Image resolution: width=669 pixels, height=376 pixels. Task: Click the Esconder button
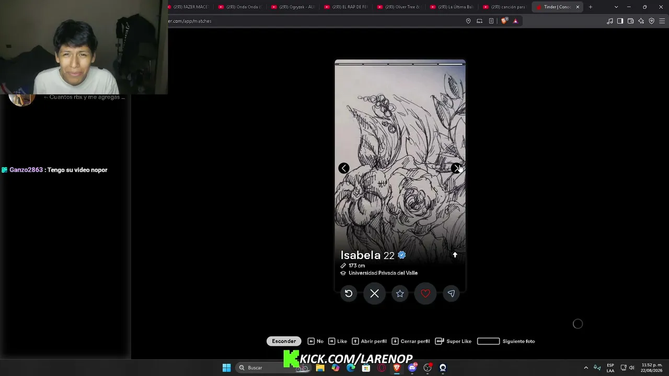click(x=284, y=341)
